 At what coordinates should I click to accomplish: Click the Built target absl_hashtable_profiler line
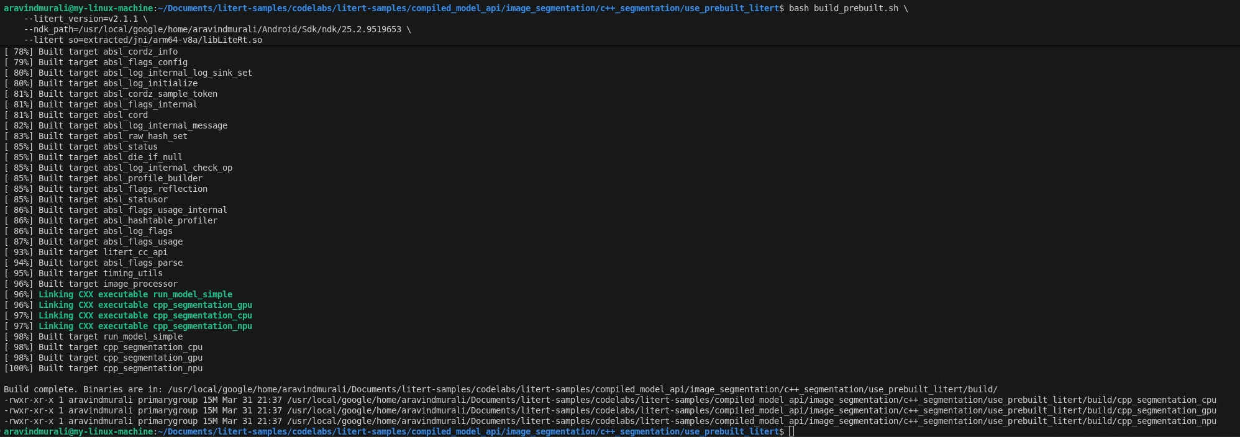pyautogui.click(x=127, y=220)
